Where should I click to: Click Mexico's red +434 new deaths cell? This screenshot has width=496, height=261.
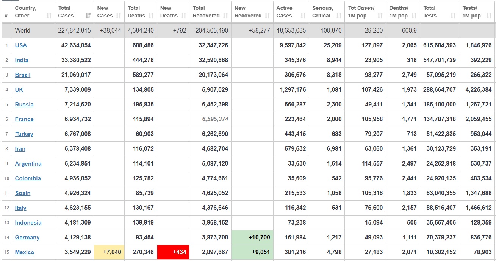pos(173,252)
